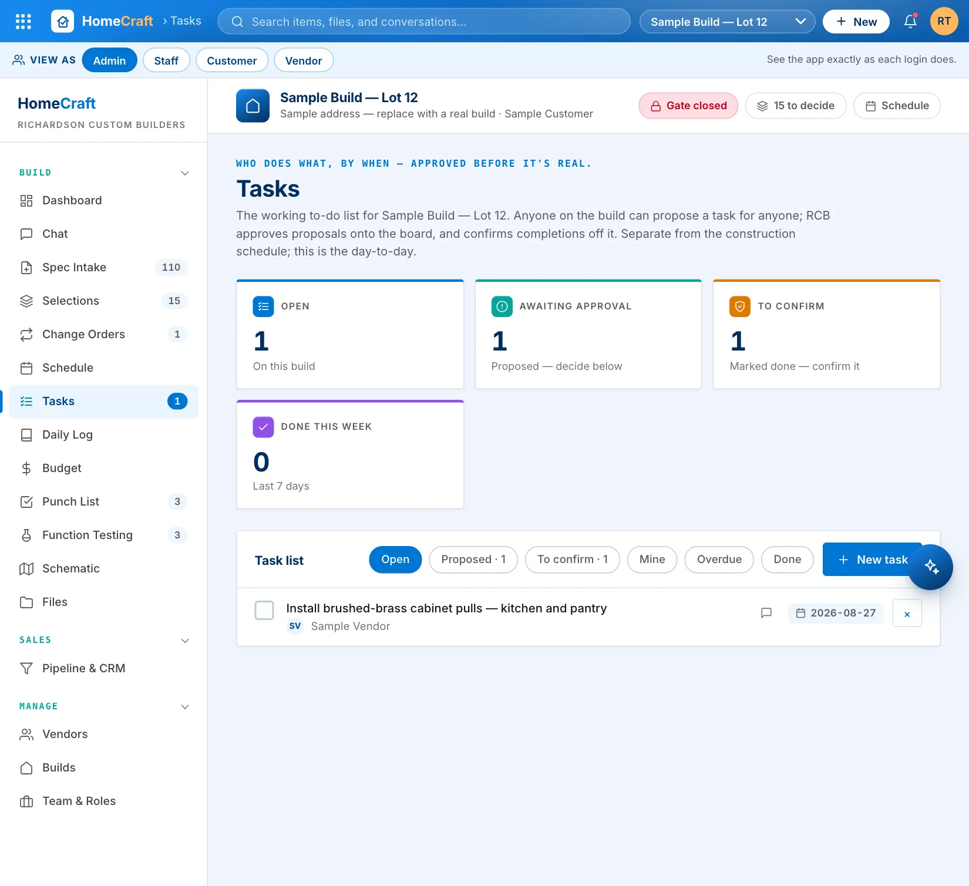Select the Proposed · 1 filter tab
This screenshot has width=969, height=886.
[473, 560]
